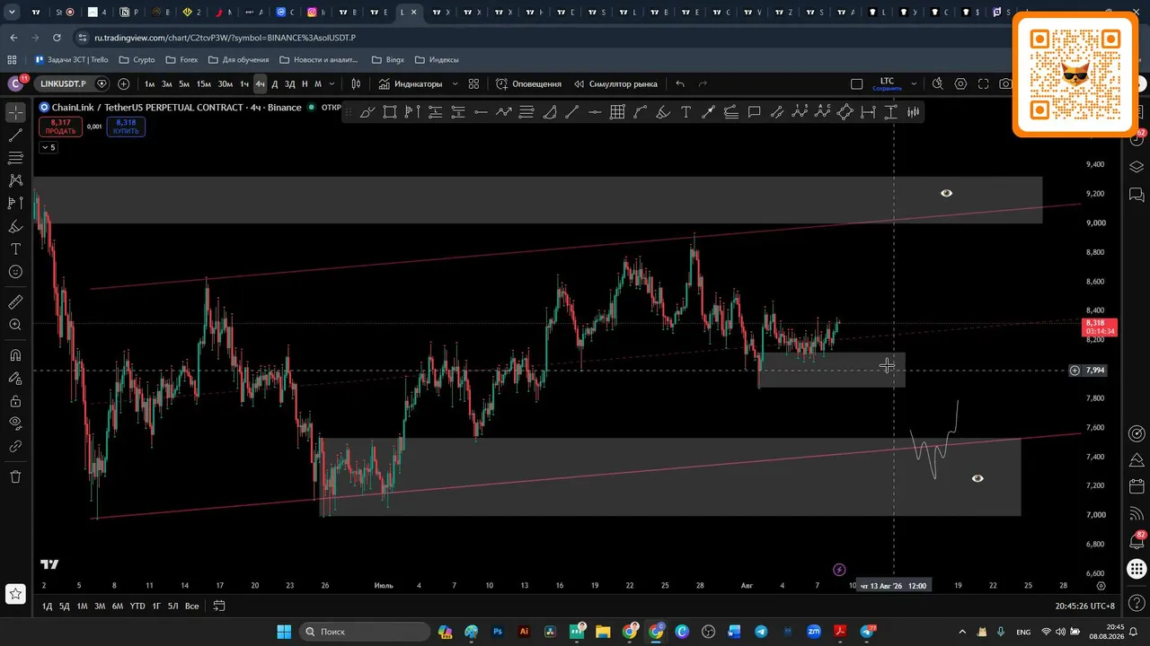Open chart settings hexagon gear icon
Viewport: 1150px width, 646px height.
(x=960, y=83)
